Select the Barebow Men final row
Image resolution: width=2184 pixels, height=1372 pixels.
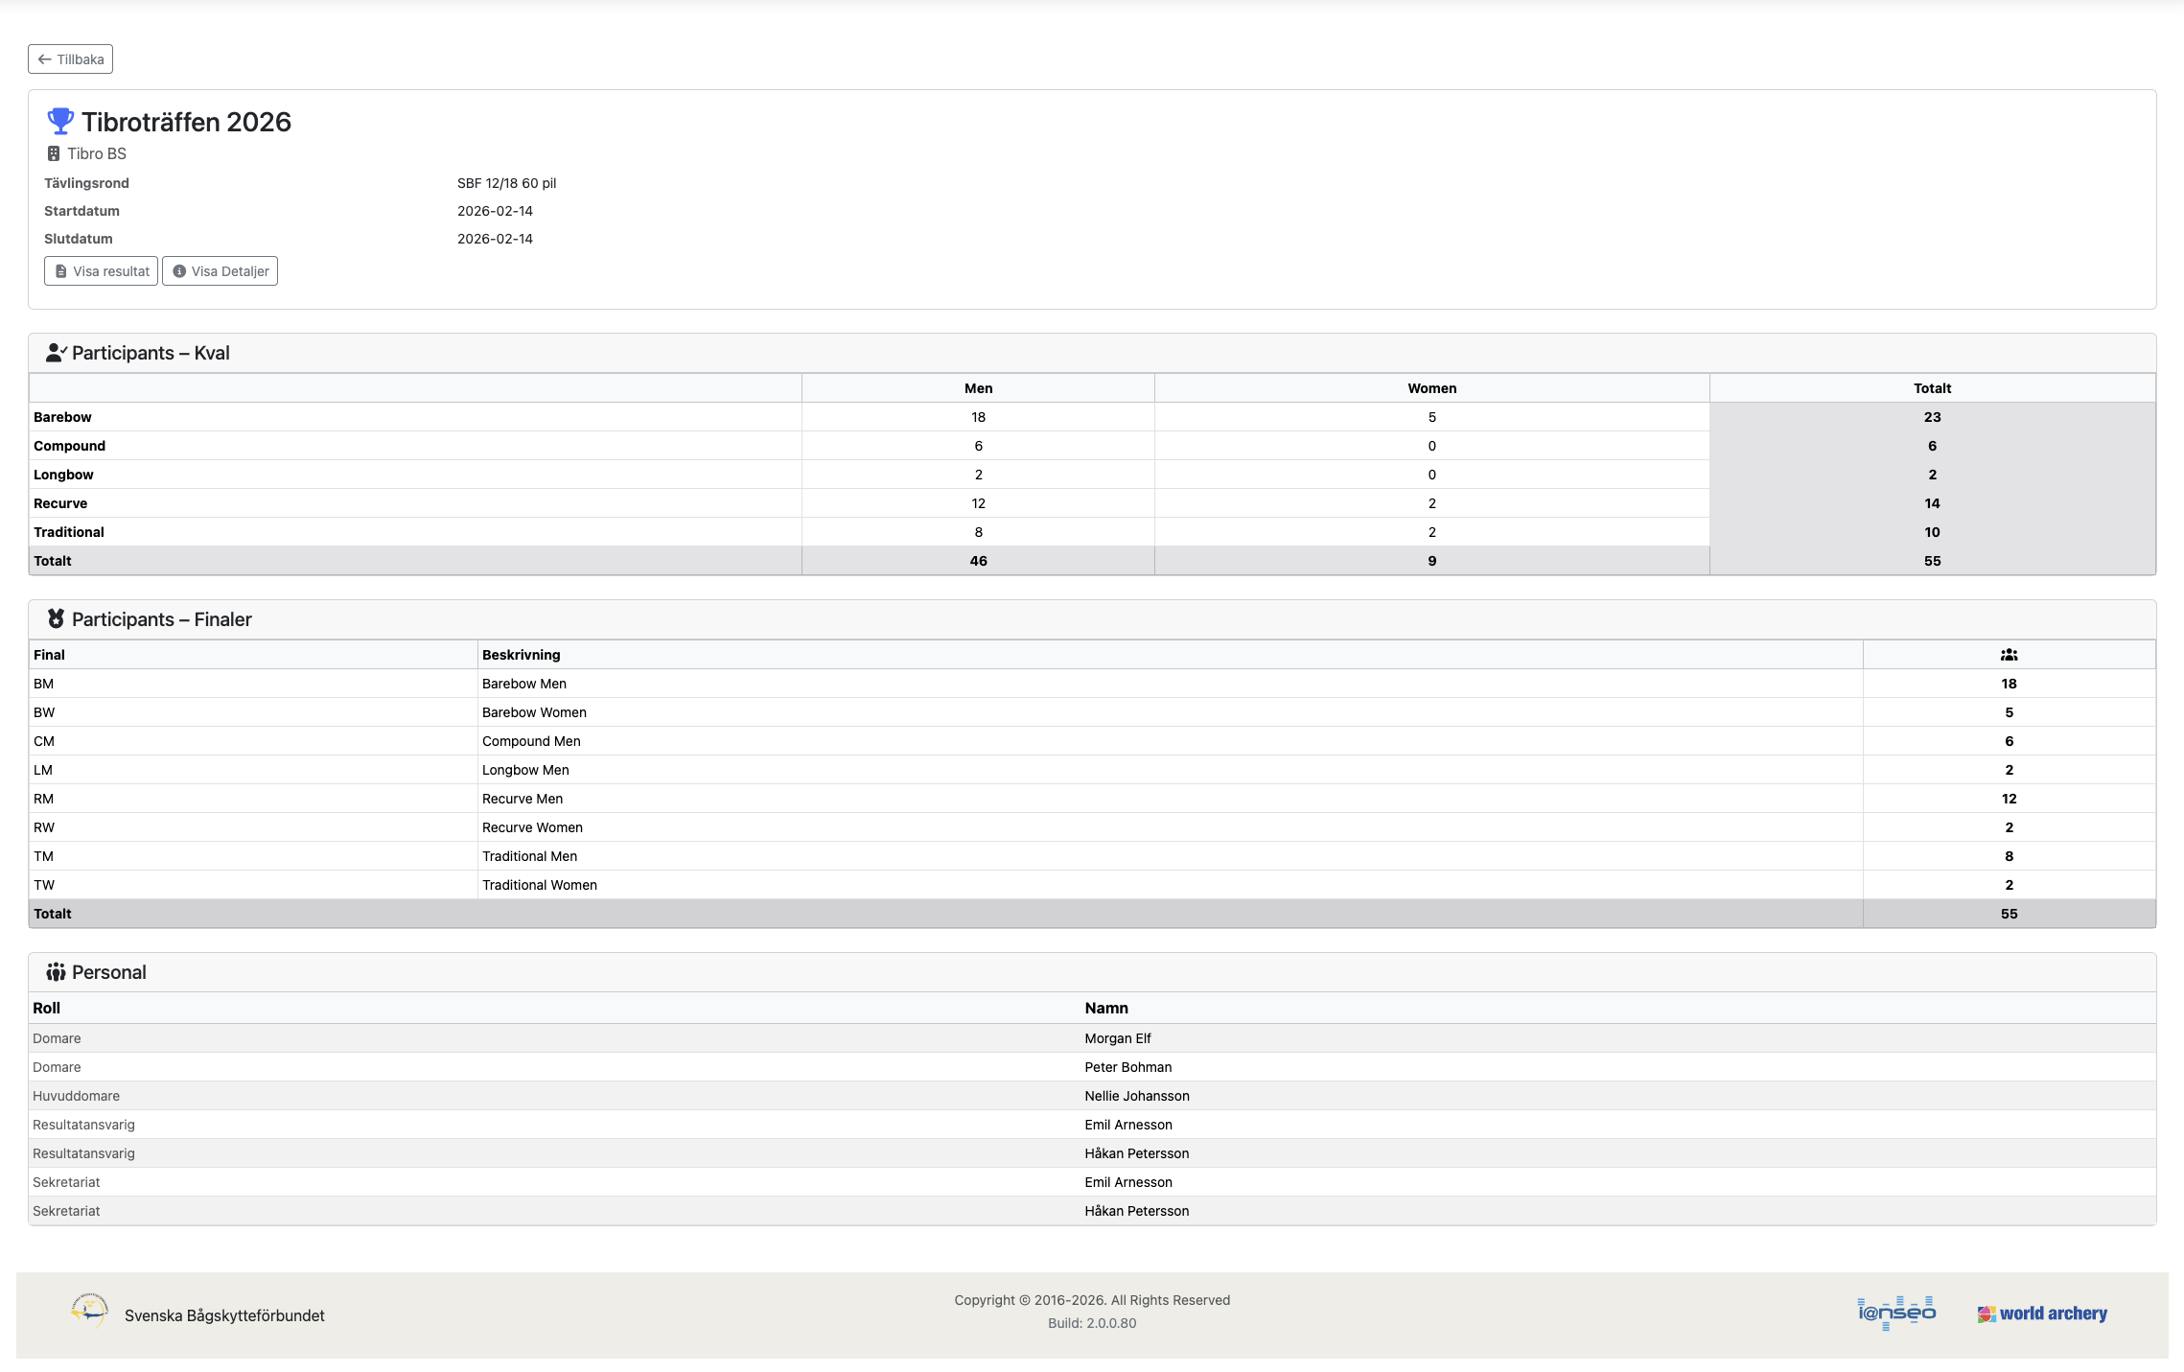[x=524, y=684]
